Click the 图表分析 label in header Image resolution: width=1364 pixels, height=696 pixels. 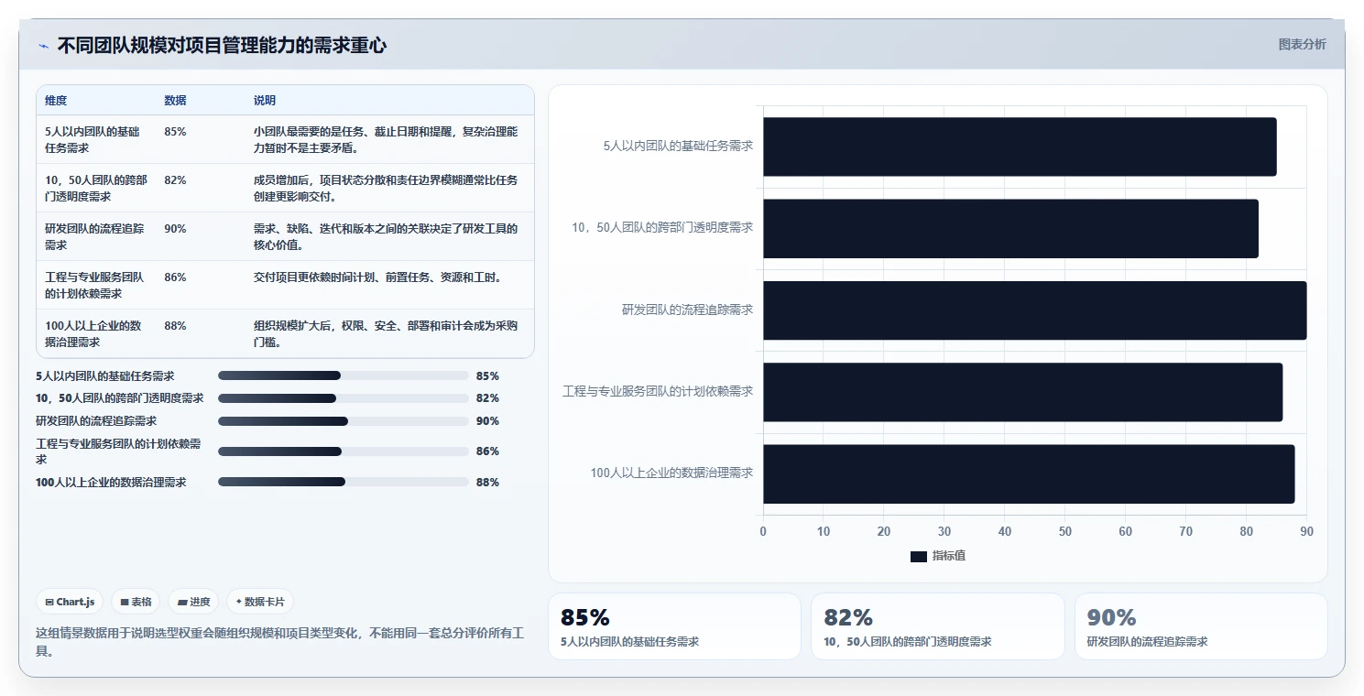1302,44
